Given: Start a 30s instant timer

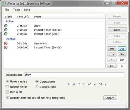Looking at the screenshot, I should (122, 49).
